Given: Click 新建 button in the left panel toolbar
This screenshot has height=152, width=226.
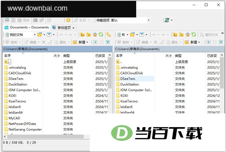Looking at the screenshot, I should [x=79, y=42].
